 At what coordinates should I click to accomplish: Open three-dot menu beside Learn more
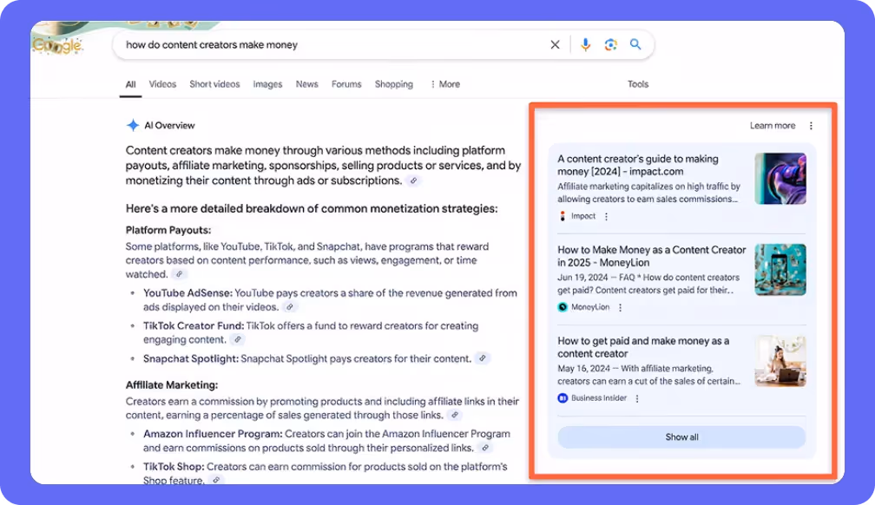pos(811,126)
